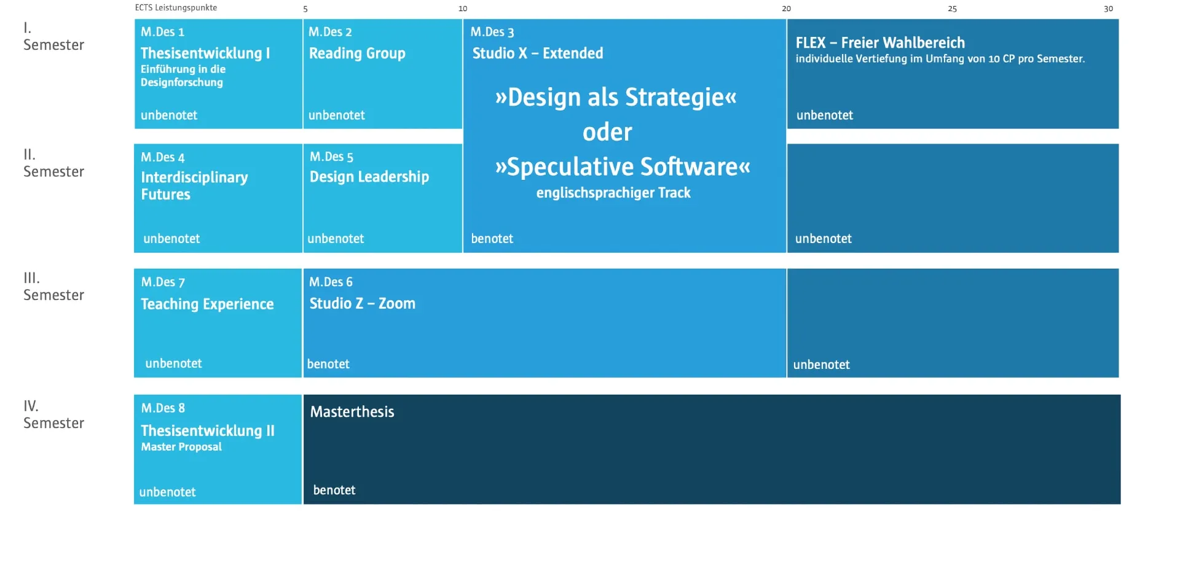The image size is (1180, 566).
Task: Open the M.Des 3 Studio X – Extended block
Action: coord(624,136)
